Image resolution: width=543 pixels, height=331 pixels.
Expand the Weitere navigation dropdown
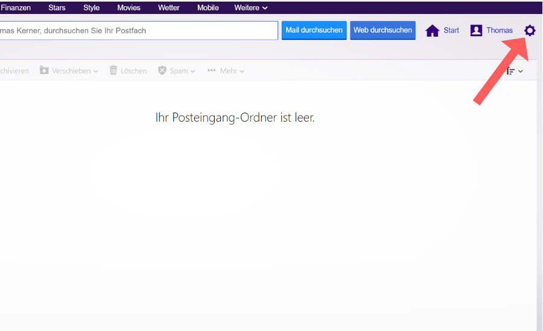click(x=250, y=8)
